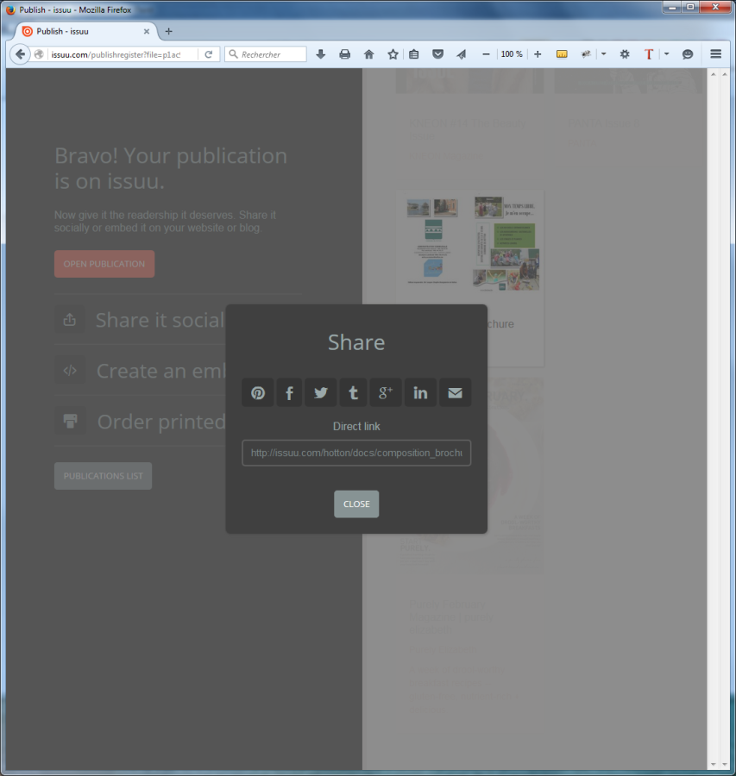Click the embed code icon
The height and width of the screenshot is (776, 736).
70,370
